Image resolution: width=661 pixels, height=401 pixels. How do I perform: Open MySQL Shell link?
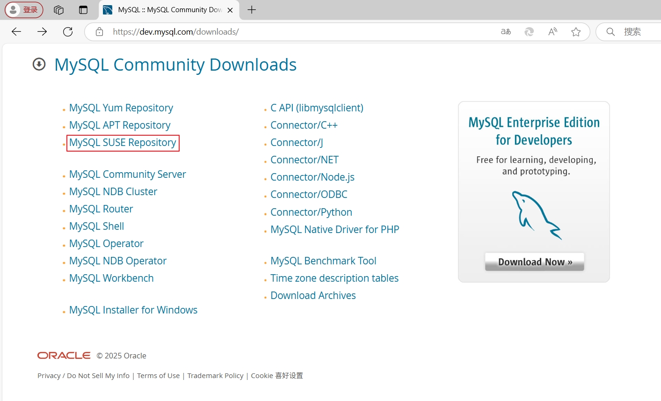[x=97, y=226]
